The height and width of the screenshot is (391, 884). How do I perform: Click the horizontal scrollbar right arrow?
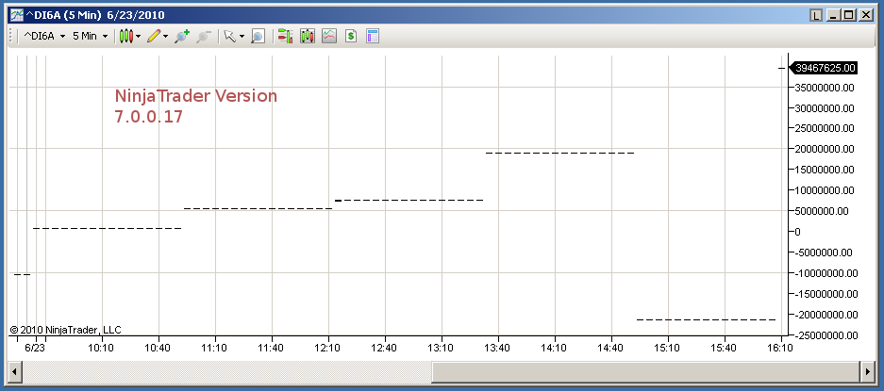(868, 371)
